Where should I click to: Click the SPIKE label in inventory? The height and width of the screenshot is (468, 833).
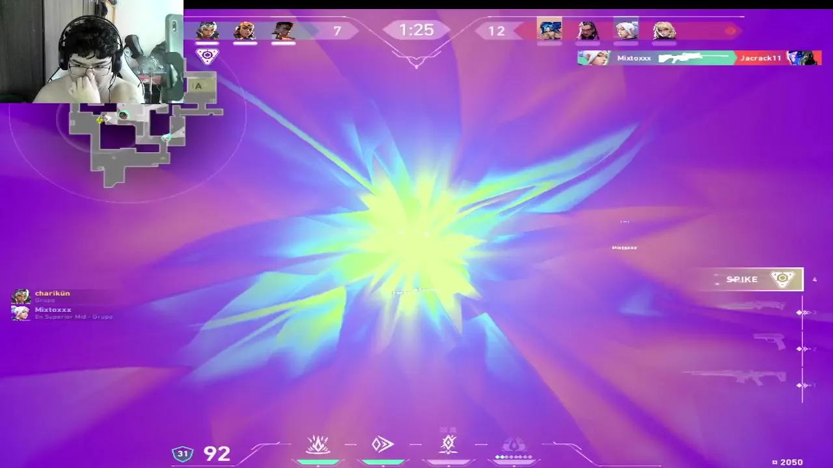tap(742, 279)
